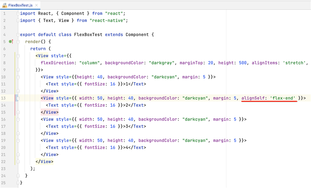Viewport: 311px width, 188px height.
Task: Fold the FlexBoxTest class on line 4
Action: coord(18,35)
